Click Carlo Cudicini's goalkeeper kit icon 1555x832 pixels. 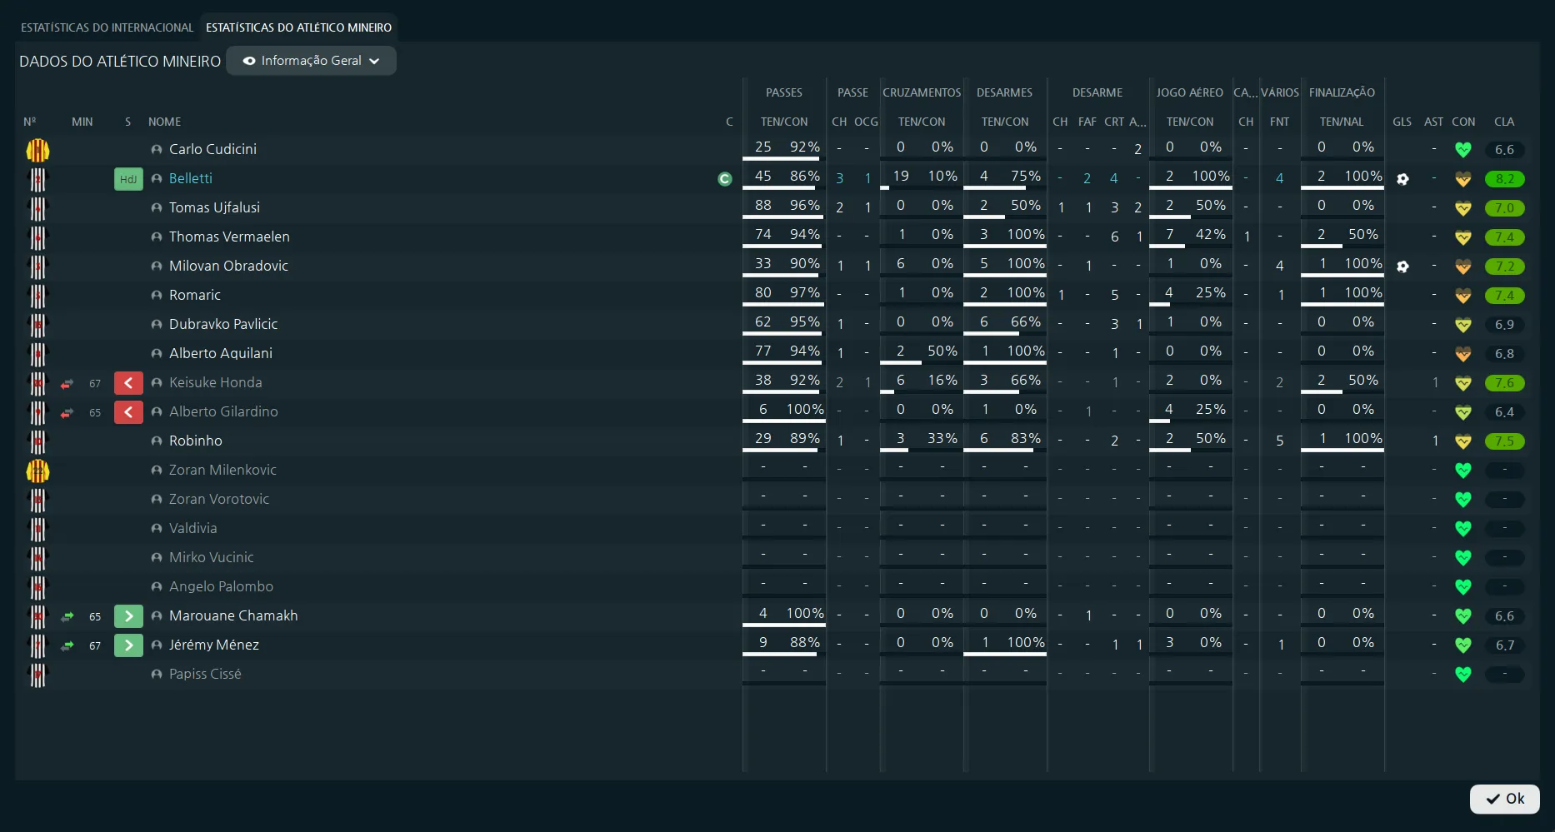(37, 150)
